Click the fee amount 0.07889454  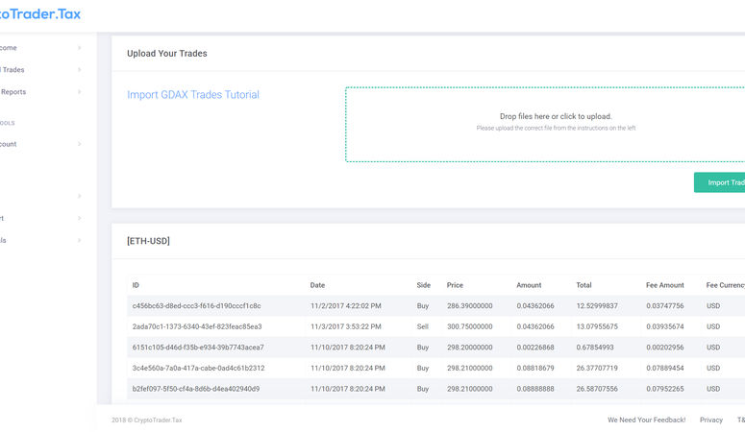pyautogui.click(x=664, y=368)
